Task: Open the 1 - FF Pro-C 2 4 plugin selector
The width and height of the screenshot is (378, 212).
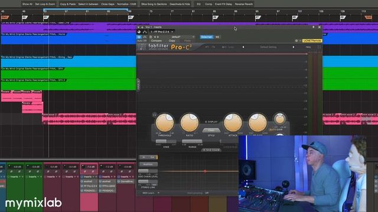Action: 162,32
